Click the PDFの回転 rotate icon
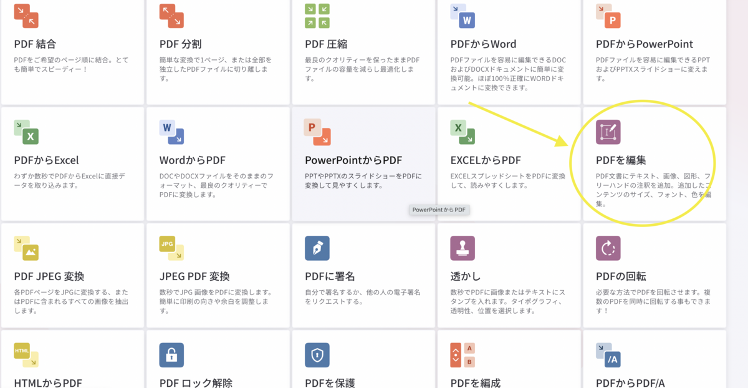This screenshot has width=748, height=388. [x=608, y=248]
